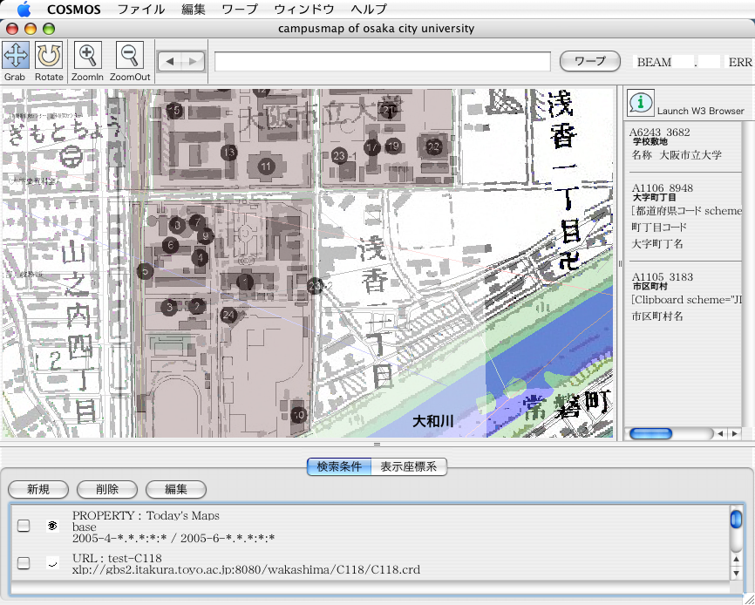Screen dimensions: 755x605
Task: Select the A1105_3183 entry heading
Action: click(x=662, y=277)
